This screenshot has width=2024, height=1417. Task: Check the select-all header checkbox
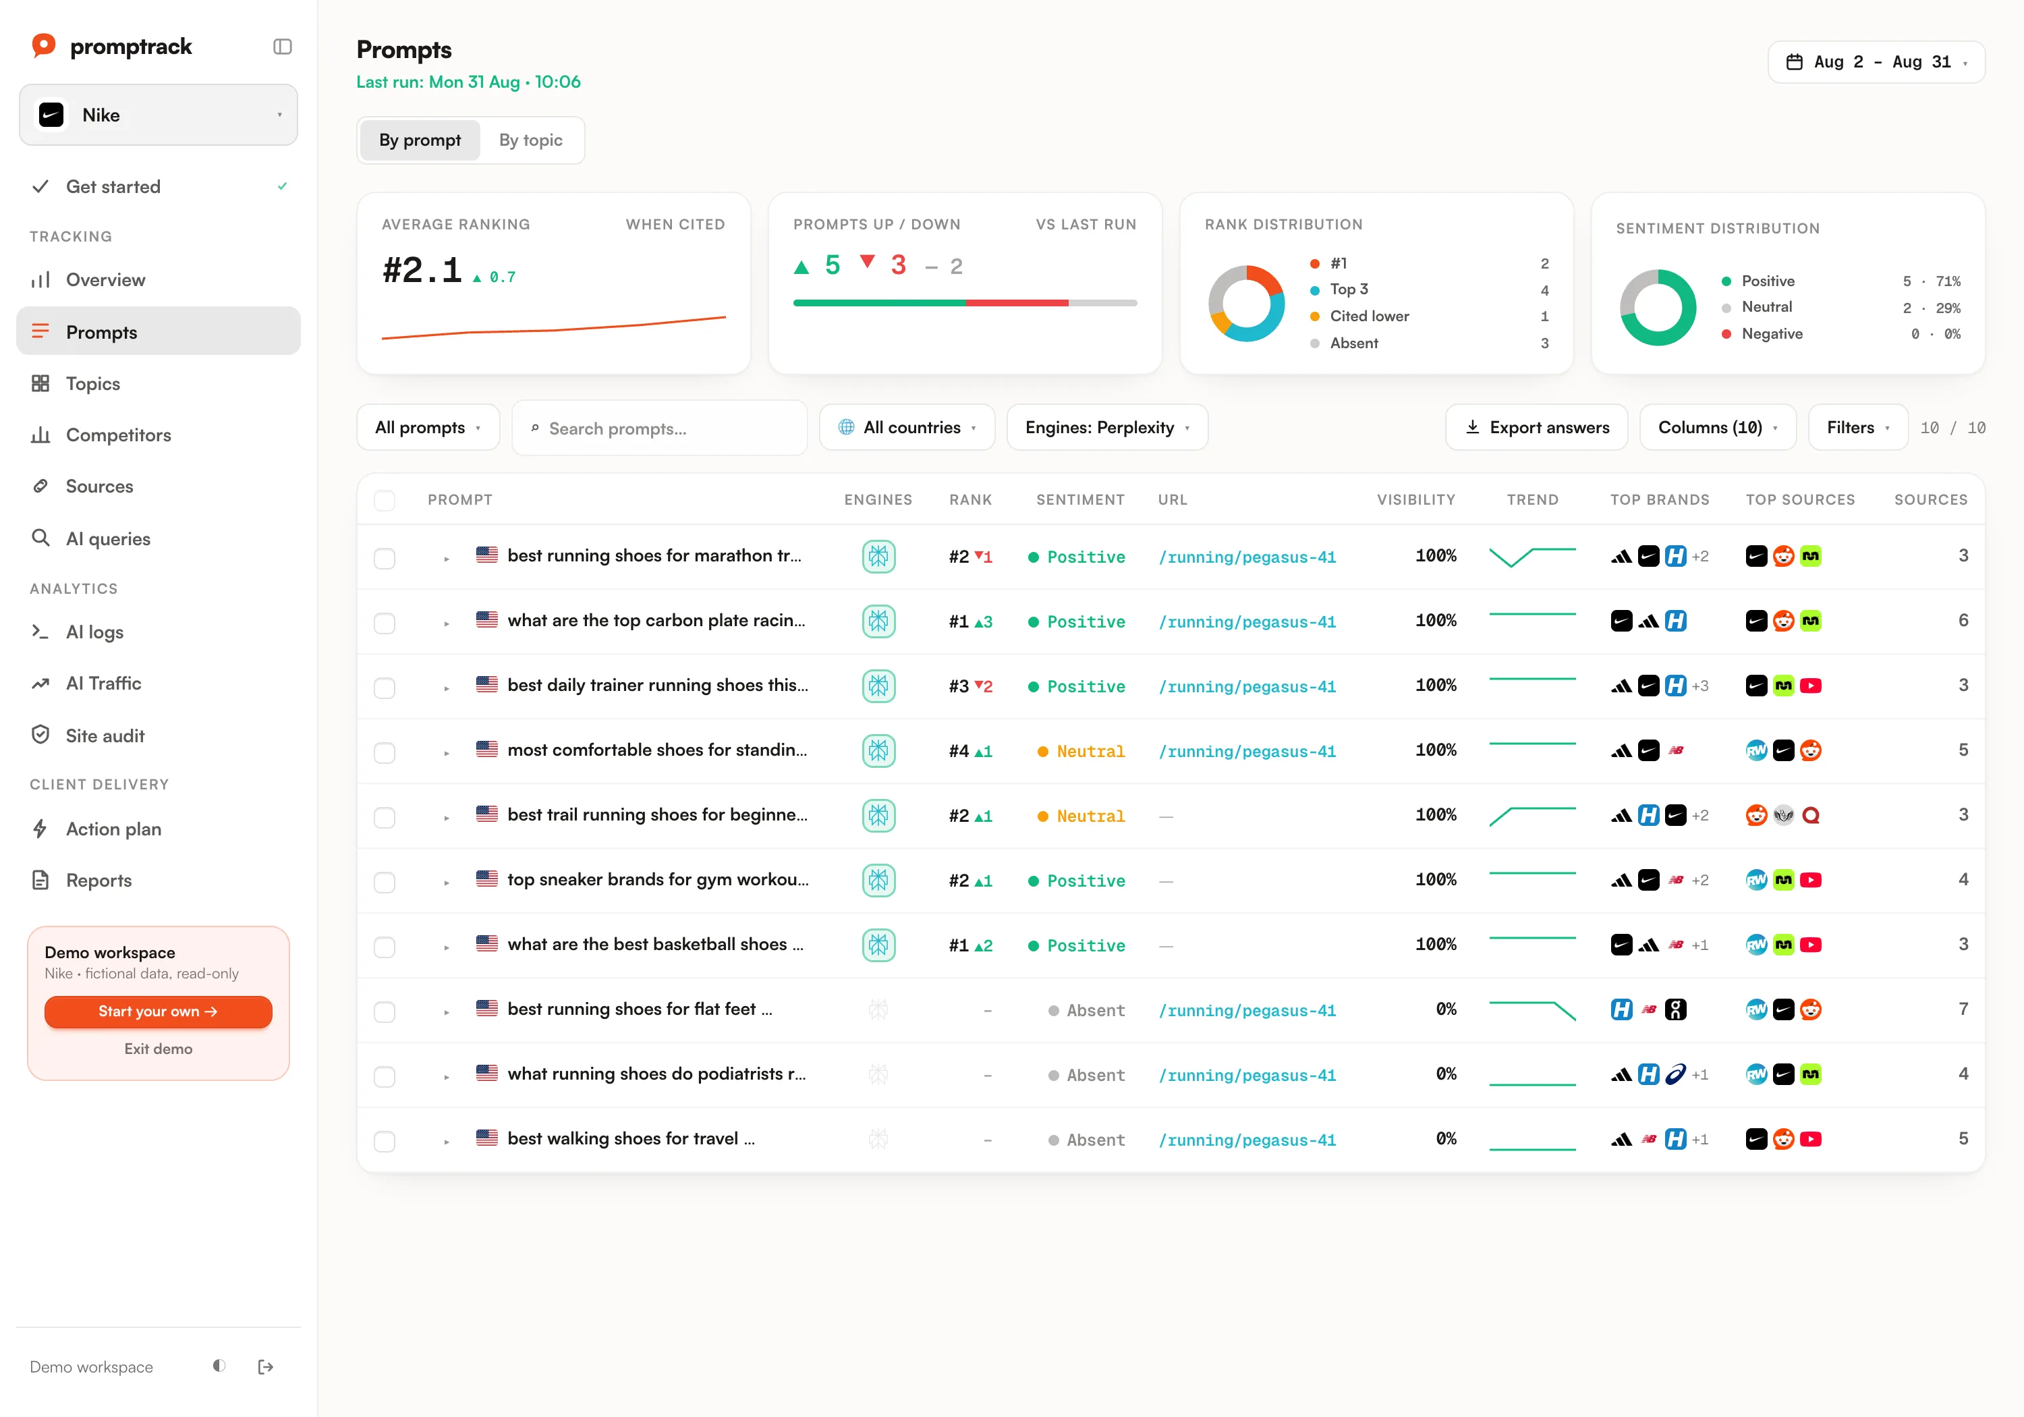[x=385, y=500]
